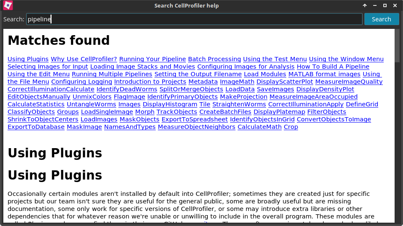Open the 'Using Plugins' link
The width and height of the screenshot is (403, 226).
click(x=28, y=59)
